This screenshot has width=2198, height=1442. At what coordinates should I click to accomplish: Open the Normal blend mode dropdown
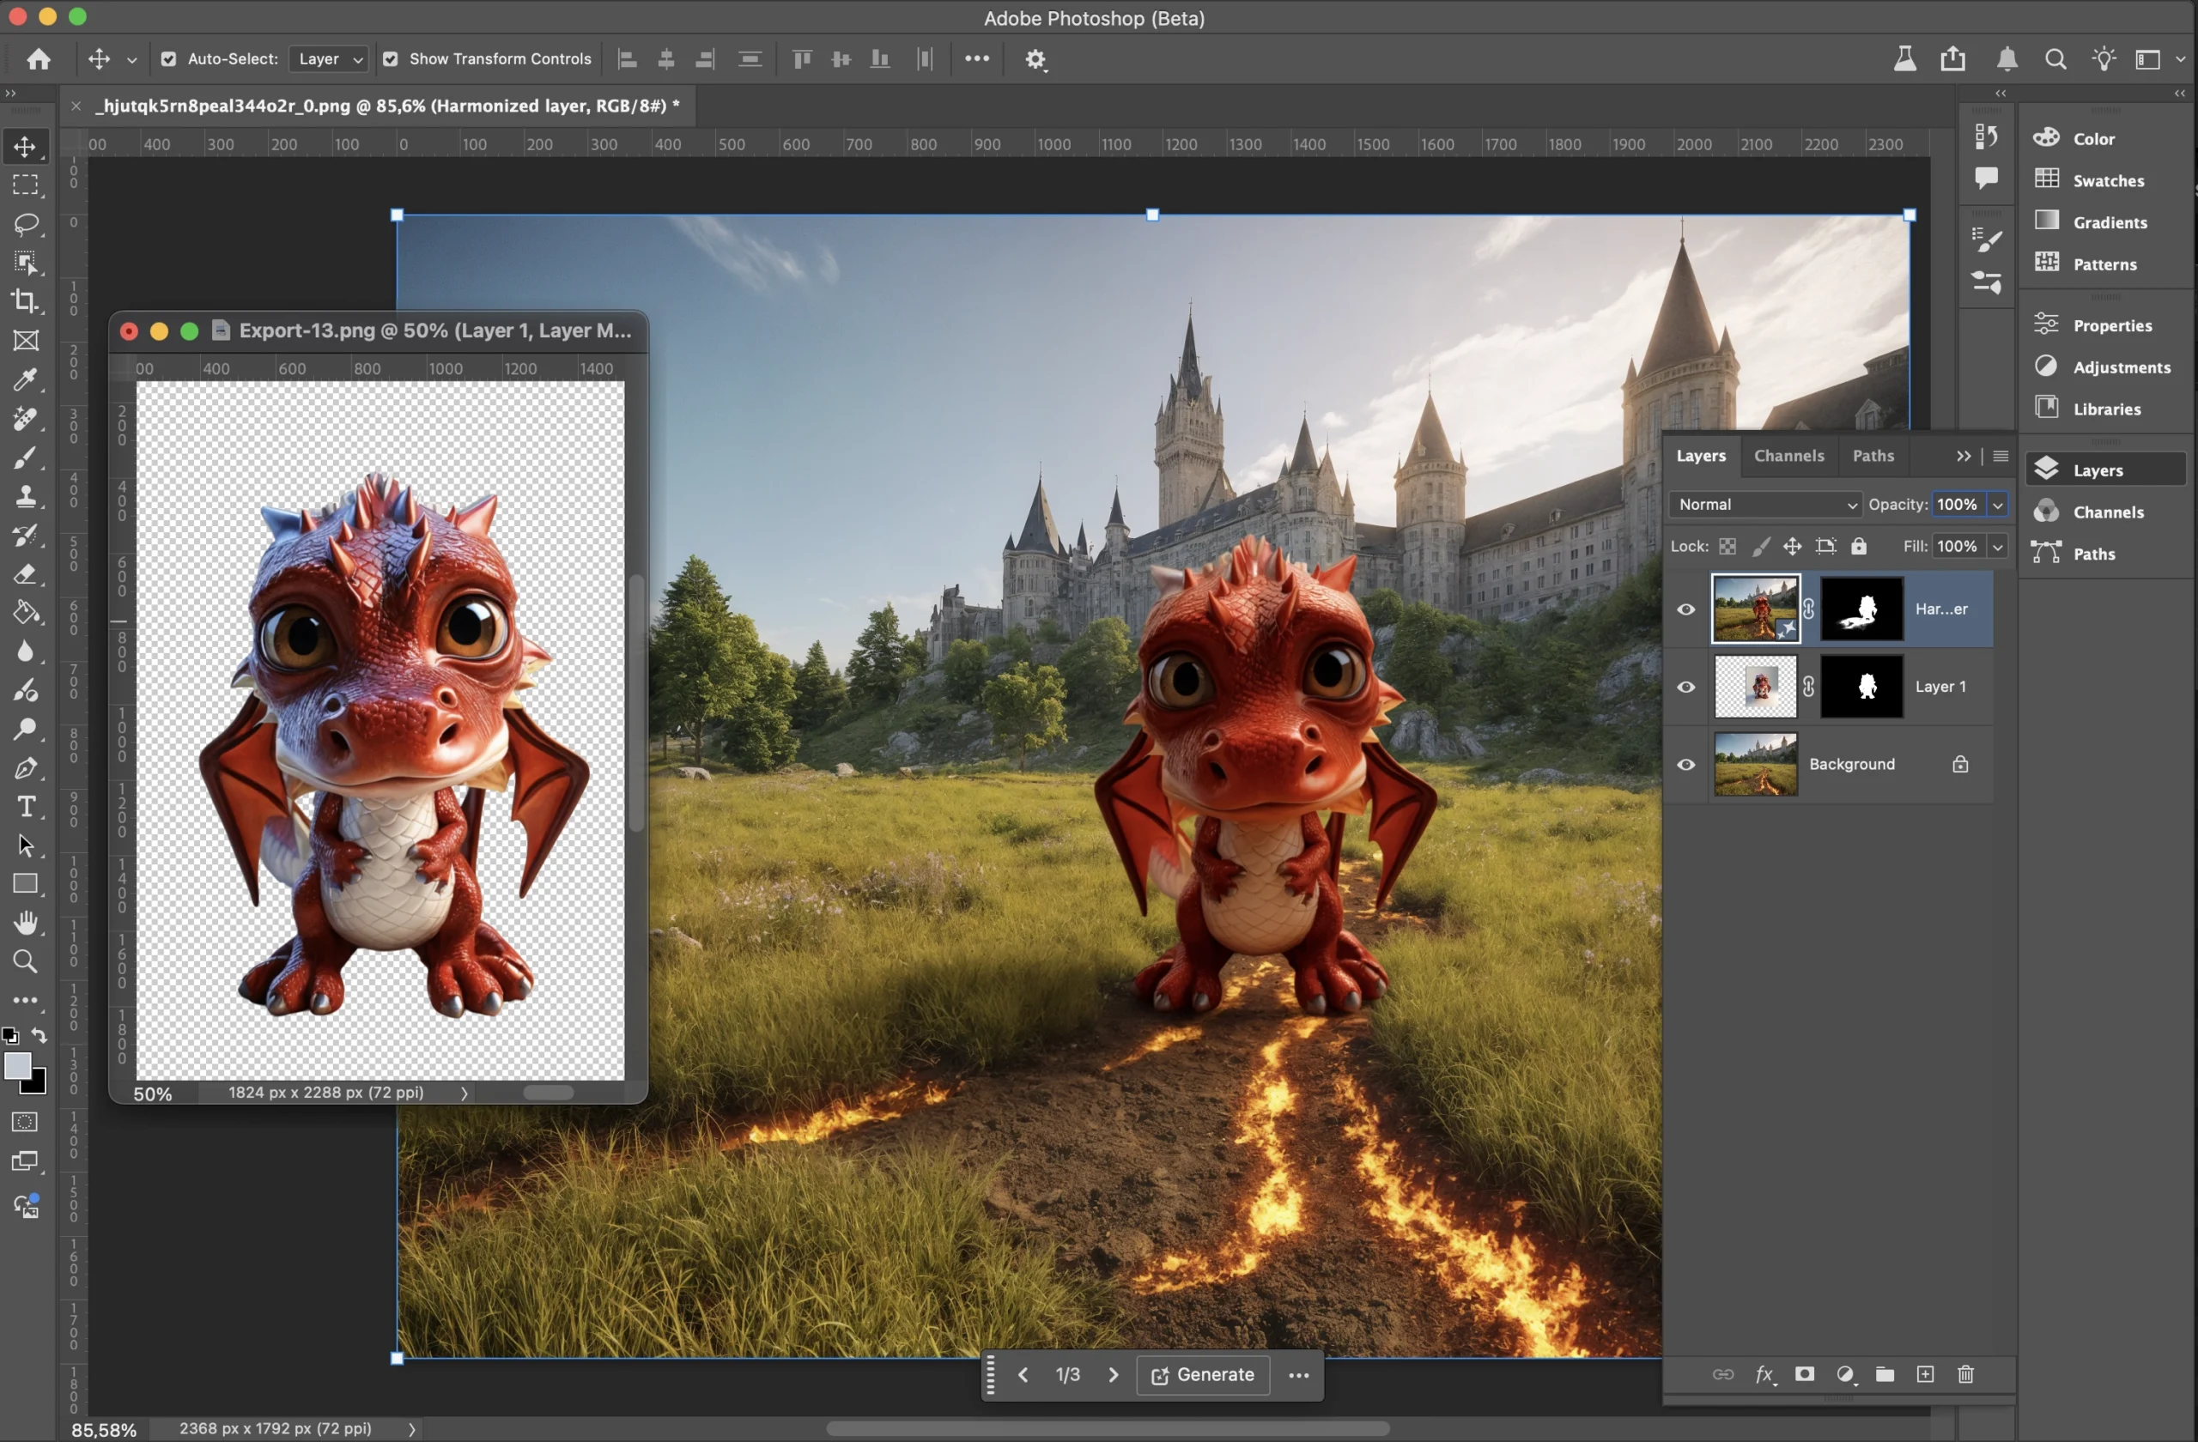[1765, 504]
